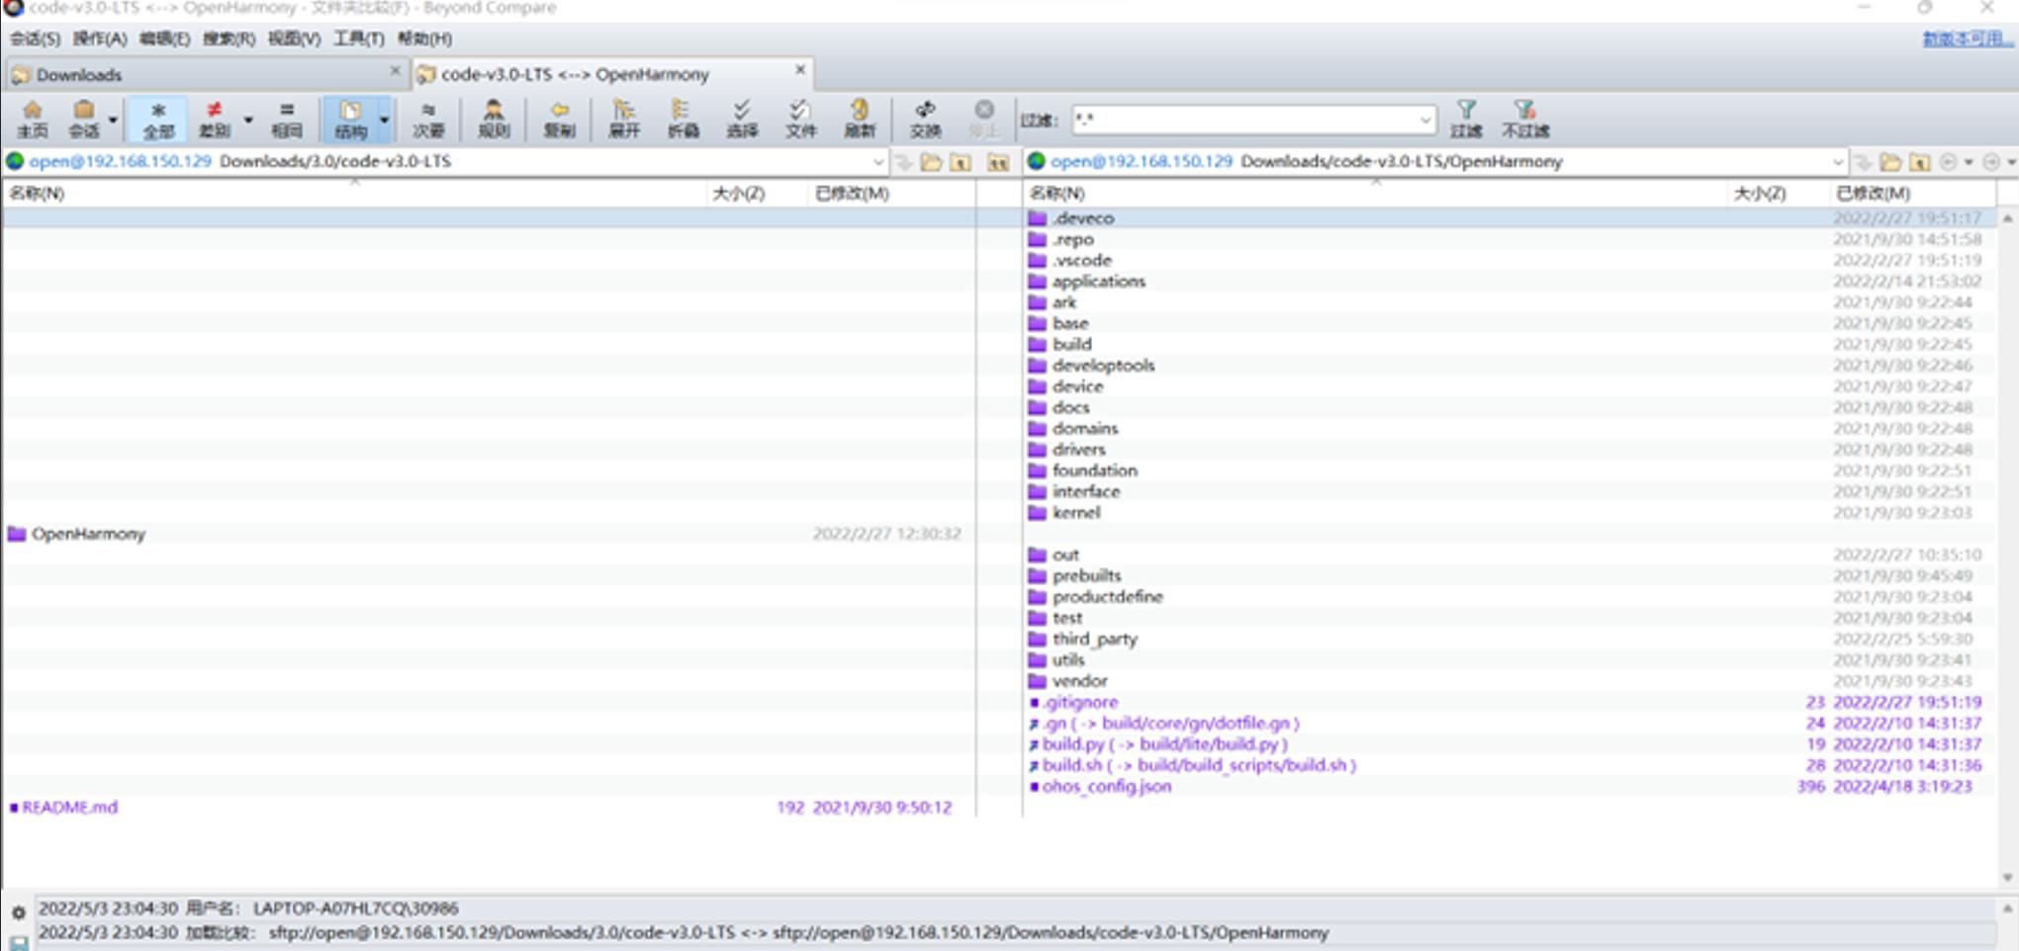Click the right pane back history arrow
The image size is (2019, 951).
1948,162
